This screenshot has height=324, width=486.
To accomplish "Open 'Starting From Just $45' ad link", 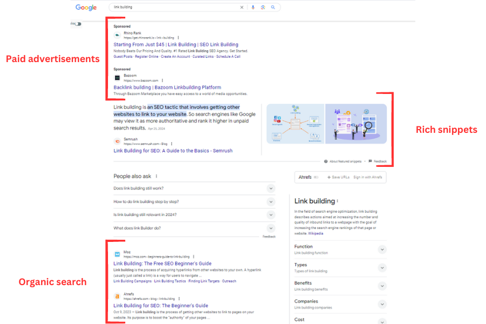I will (x=175, y=44).
